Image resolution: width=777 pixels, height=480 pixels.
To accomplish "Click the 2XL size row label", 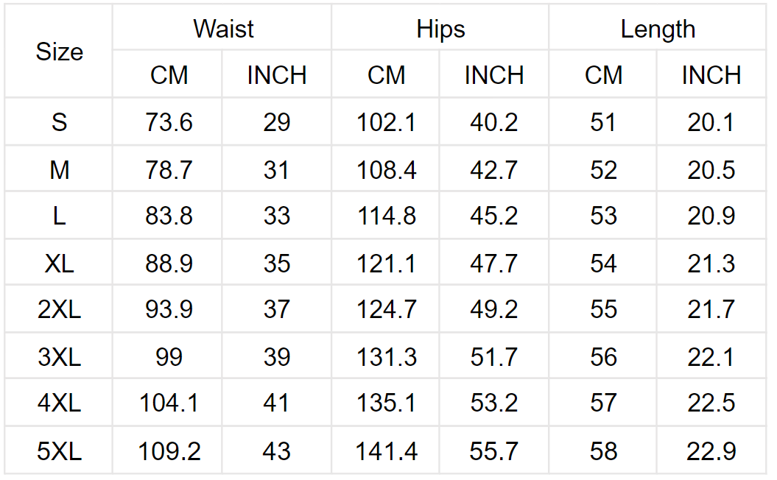I will point(59,309).
